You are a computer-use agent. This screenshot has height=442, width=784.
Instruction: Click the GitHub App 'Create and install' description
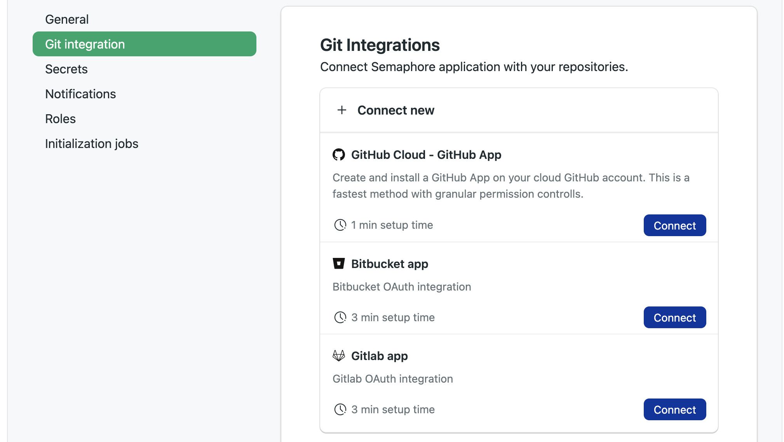pos(511,186)
